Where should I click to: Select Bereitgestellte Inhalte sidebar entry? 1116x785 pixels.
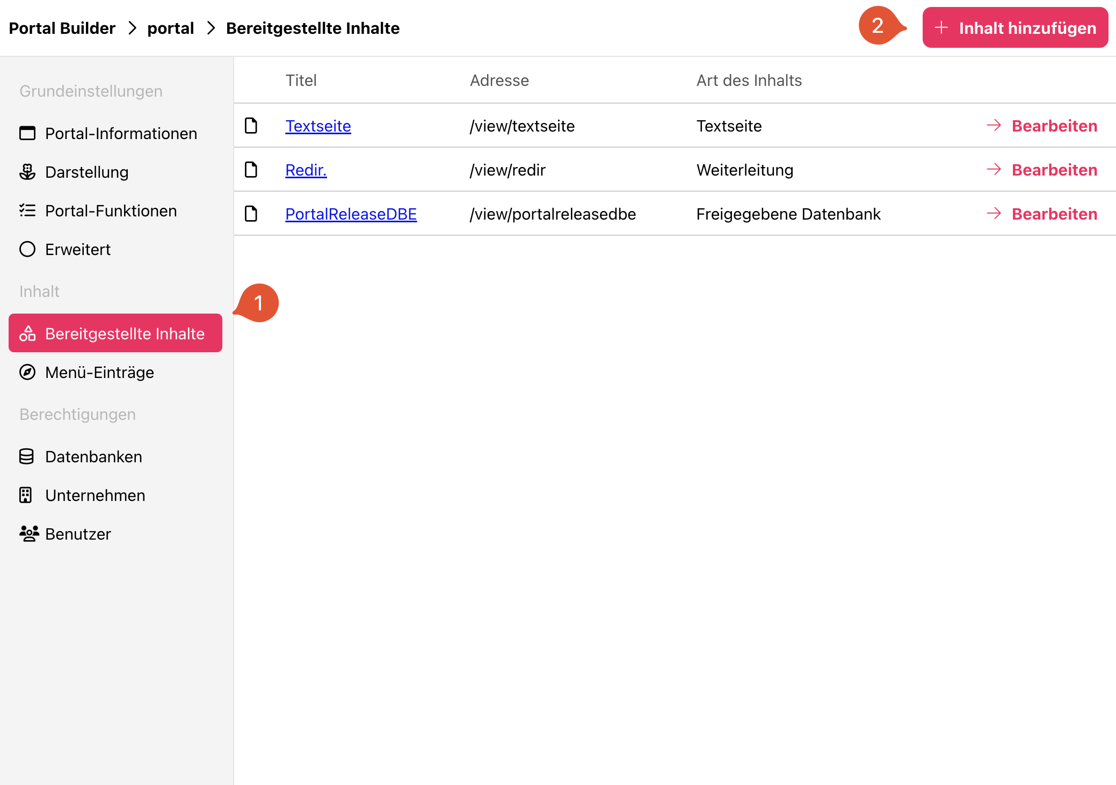115,333
